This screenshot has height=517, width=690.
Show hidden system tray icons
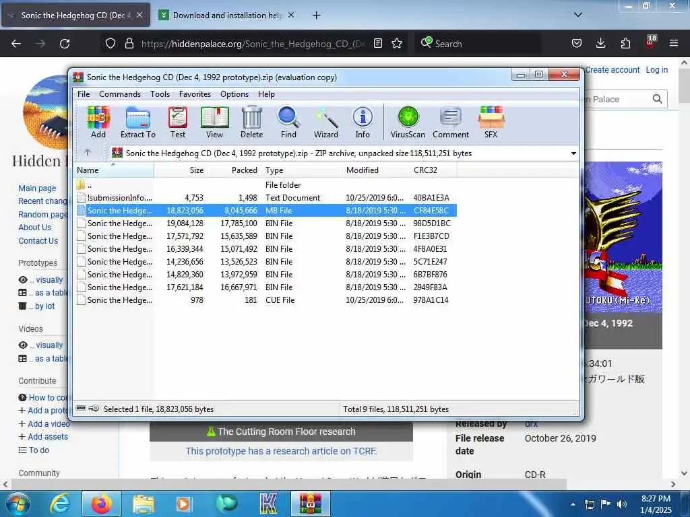click(x=573, y=504)
